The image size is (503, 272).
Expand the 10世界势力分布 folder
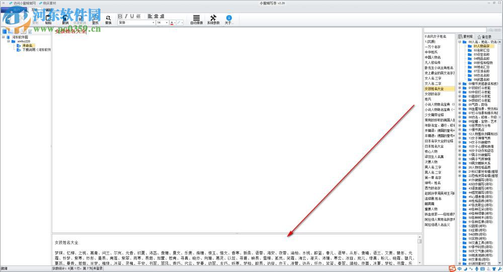460,125
